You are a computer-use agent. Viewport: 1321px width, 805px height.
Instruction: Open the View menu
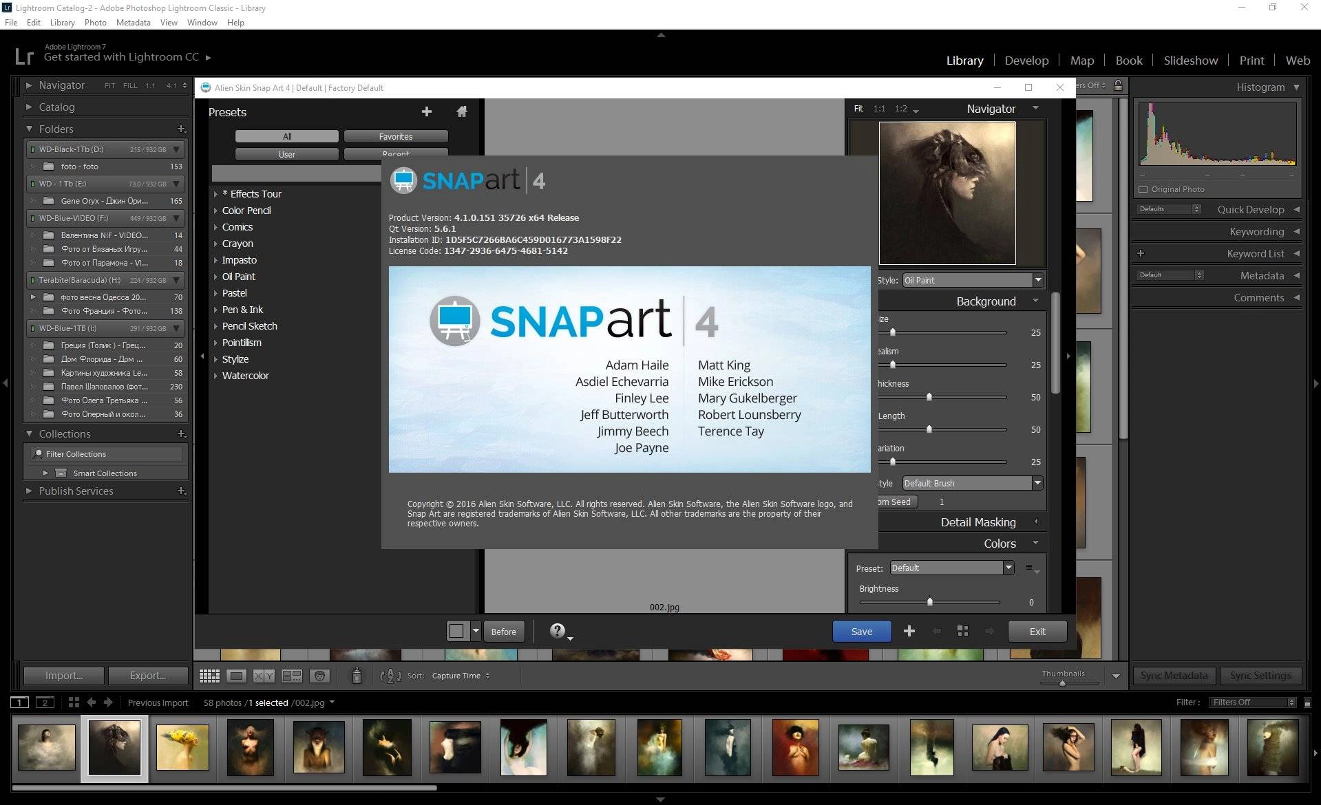tap(169, 22)
